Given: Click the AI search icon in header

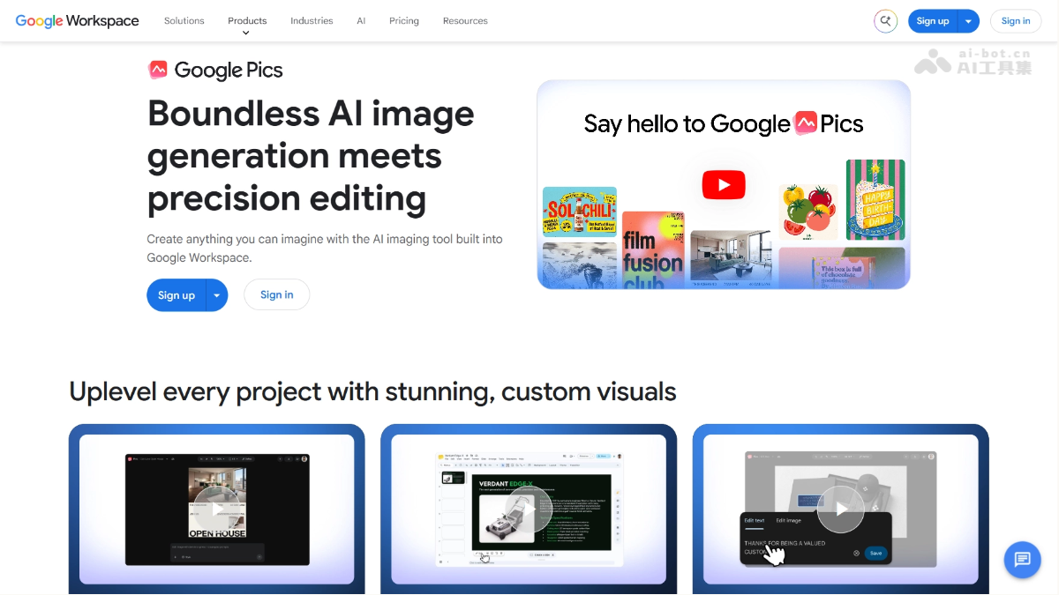Looking at the screenshot, I should coord(885,21).
